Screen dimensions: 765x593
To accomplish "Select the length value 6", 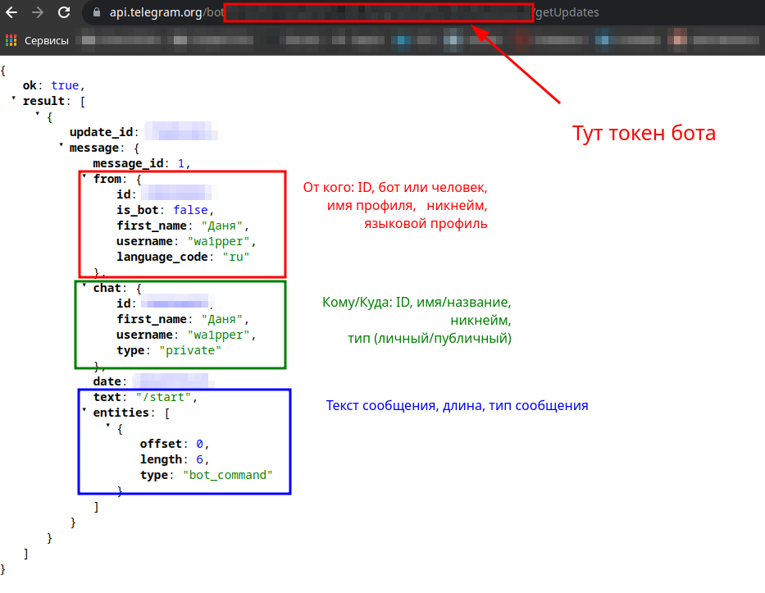I will pos(199,460).
